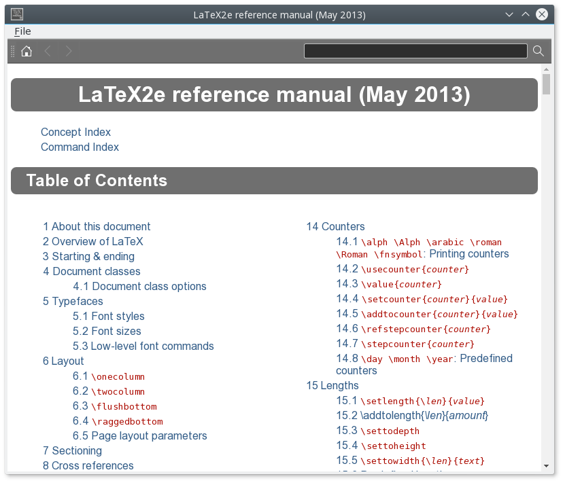Open chapter 8 Cross references
The image size is (563, 483).
(88, 466)
